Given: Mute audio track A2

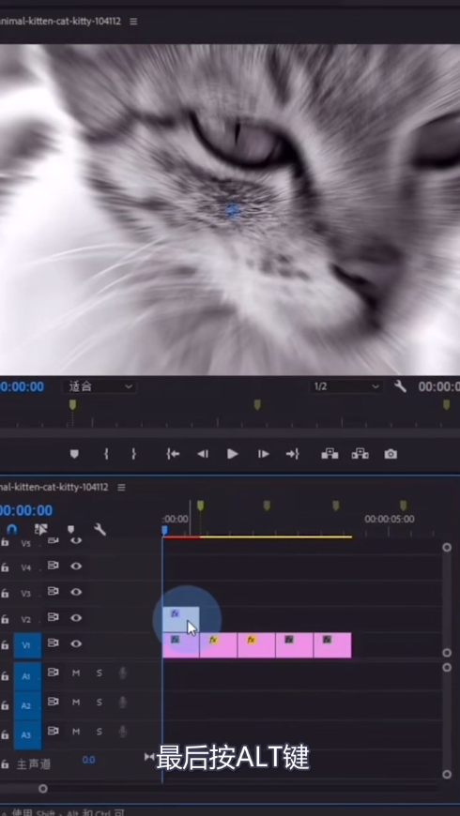Looking at the screenshot, I should coord(76,703).
